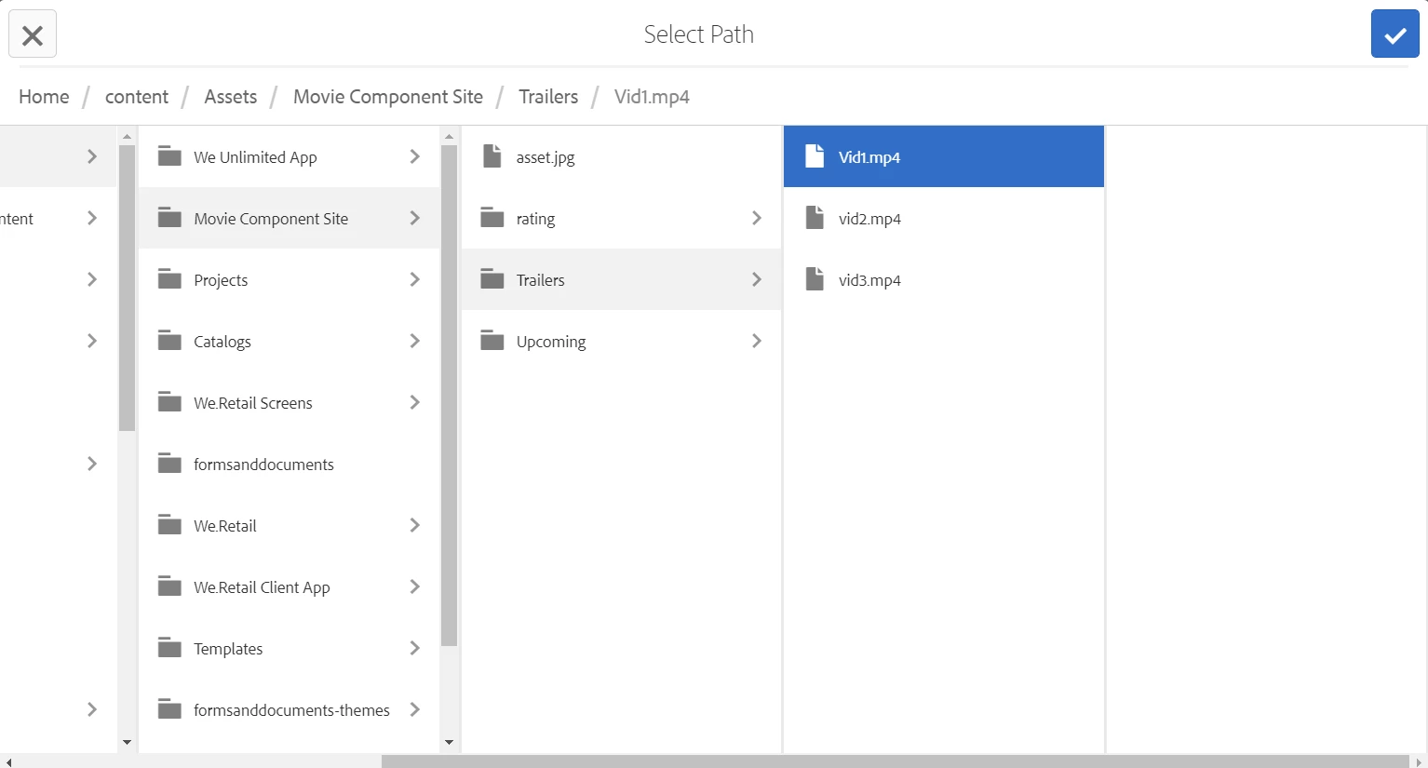Navigate to Home in the breadcrumb
Screen dimensions: 1428x768
[x=44, y=97]
